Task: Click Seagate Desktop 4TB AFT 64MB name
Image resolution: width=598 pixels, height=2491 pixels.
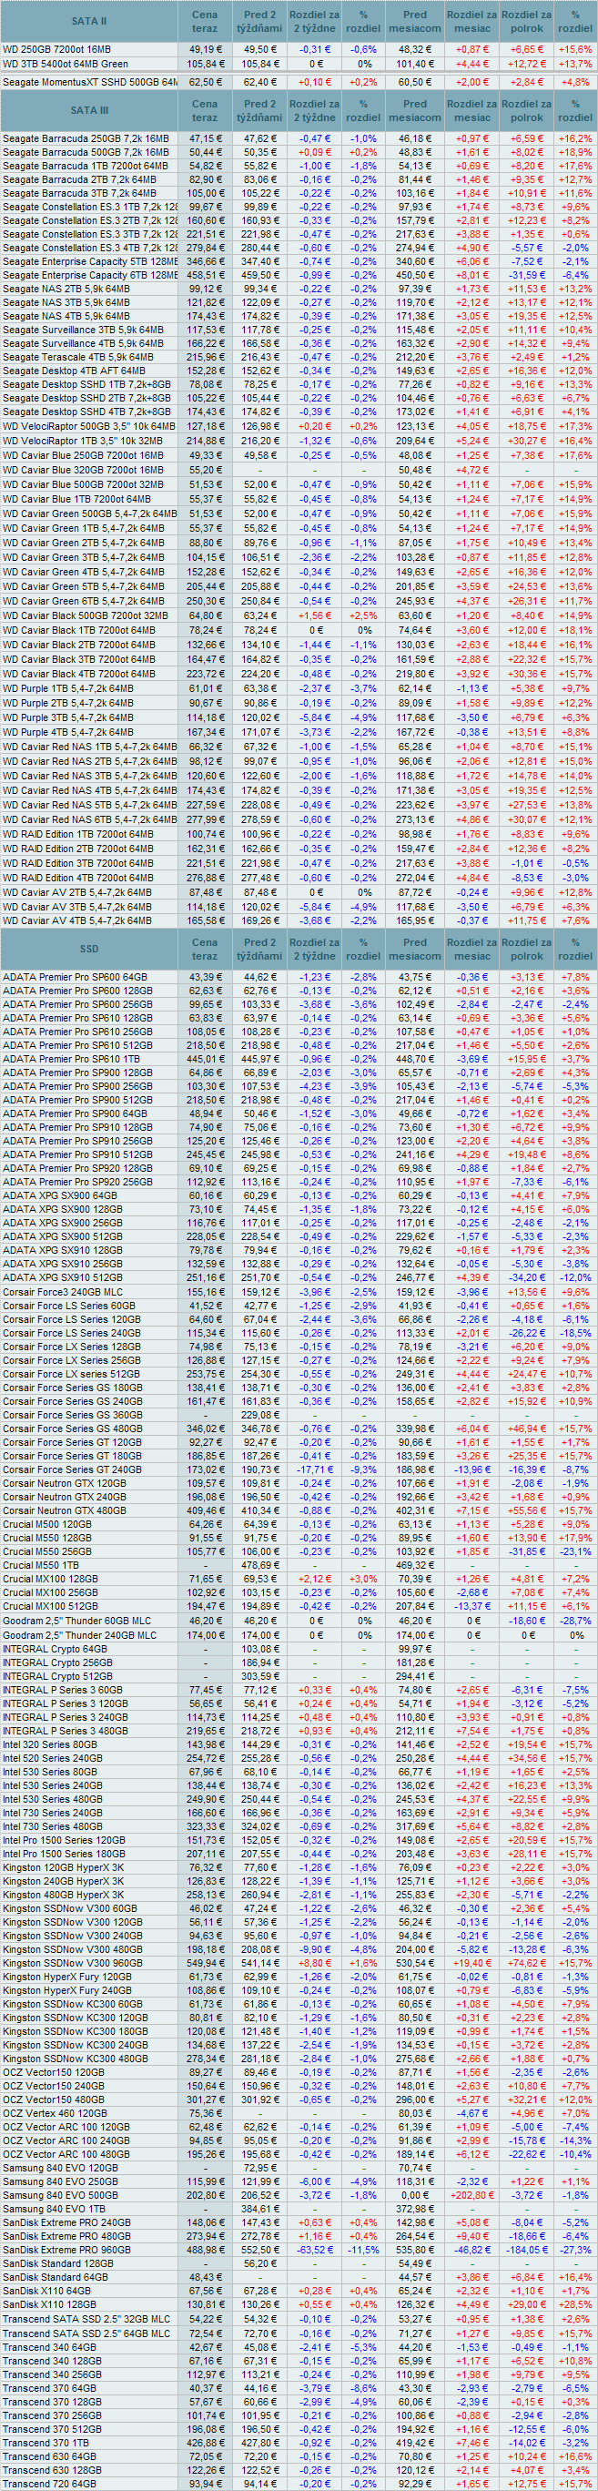Action: click(x=75, y=371)
